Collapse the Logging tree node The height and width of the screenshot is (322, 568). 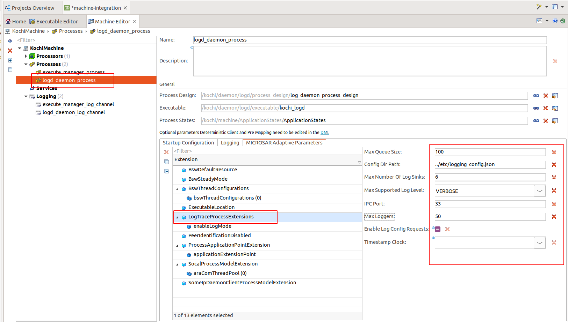tap(26, 96)
